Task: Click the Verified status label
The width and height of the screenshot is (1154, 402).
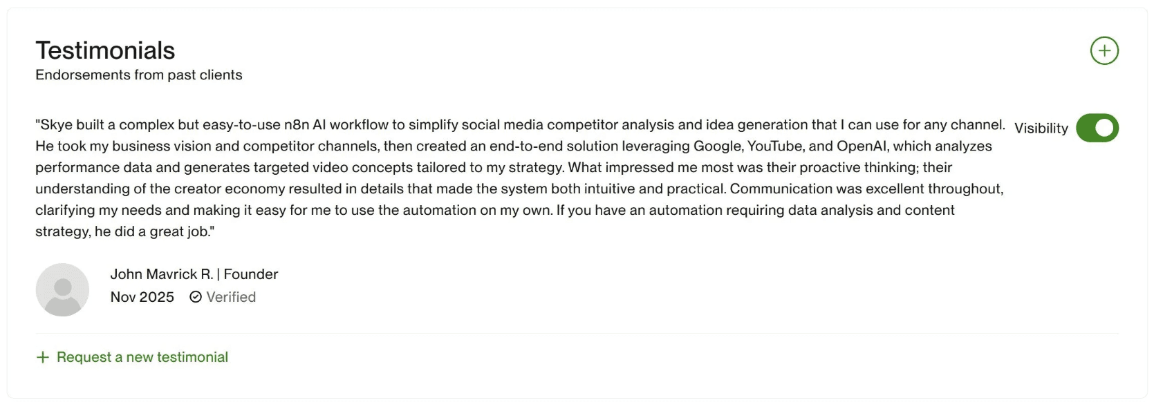Action: [x=231, y=297]
